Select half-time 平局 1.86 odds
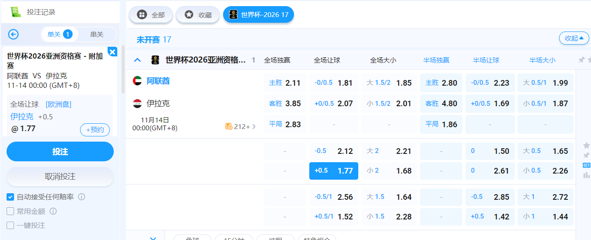 (x=441, y=124)
